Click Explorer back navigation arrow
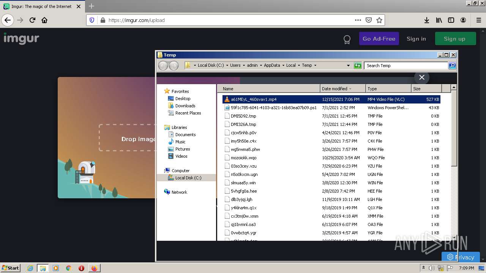 pyautogui.click(x=163, y=66)
